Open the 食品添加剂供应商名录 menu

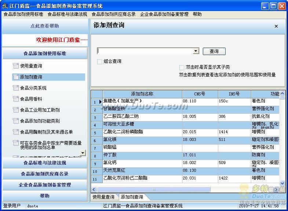(x=113, y=14)
